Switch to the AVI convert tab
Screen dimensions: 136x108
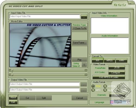point(97,60)
